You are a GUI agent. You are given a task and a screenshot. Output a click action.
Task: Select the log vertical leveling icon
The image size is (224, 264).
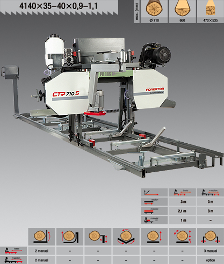tap(154, 237)
